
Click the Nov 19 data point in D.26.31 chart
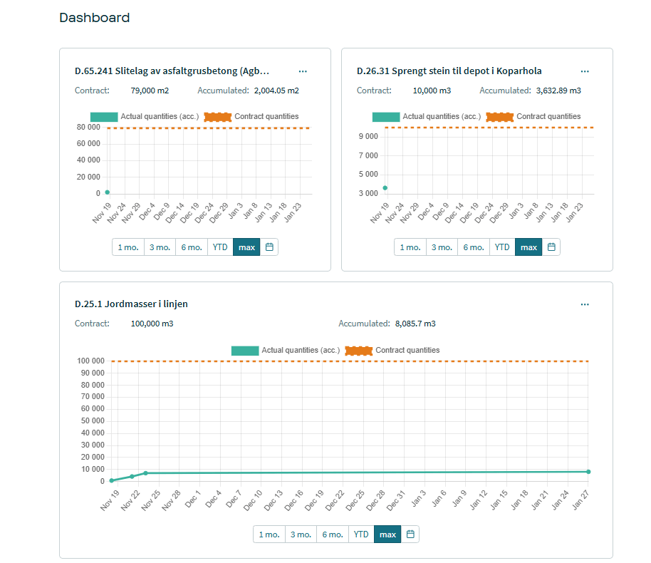[x=385, y=188]
